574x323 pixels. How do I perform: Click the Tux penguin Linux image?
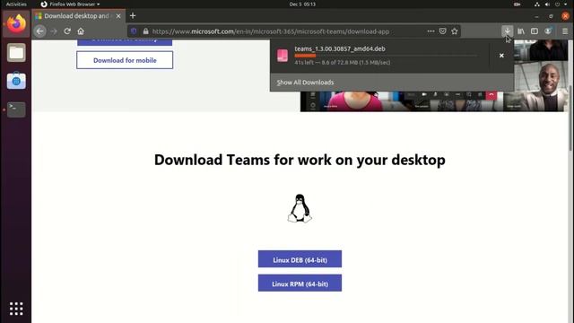coord(300,208)
